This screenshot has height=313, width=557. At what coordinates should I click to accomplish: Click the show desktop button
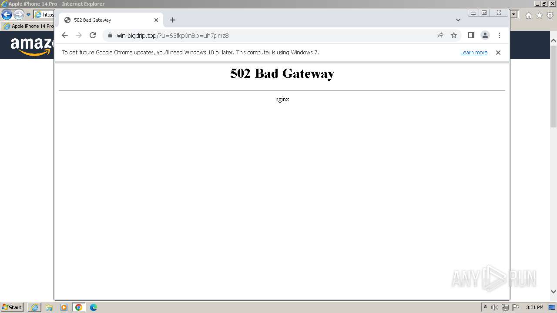552,307
